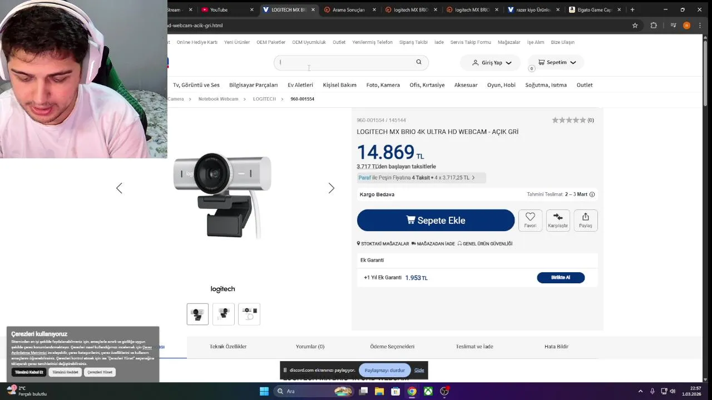The image size is (712, 400).
Task: Show previous product image with left arrow
Action: tap(119, 188)
